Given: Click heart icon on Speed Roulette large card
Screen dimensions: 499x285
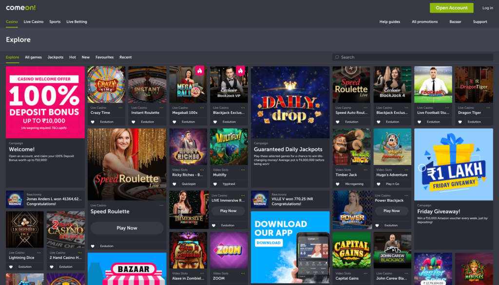Looking at the screenshot, I should coord(93,246).
